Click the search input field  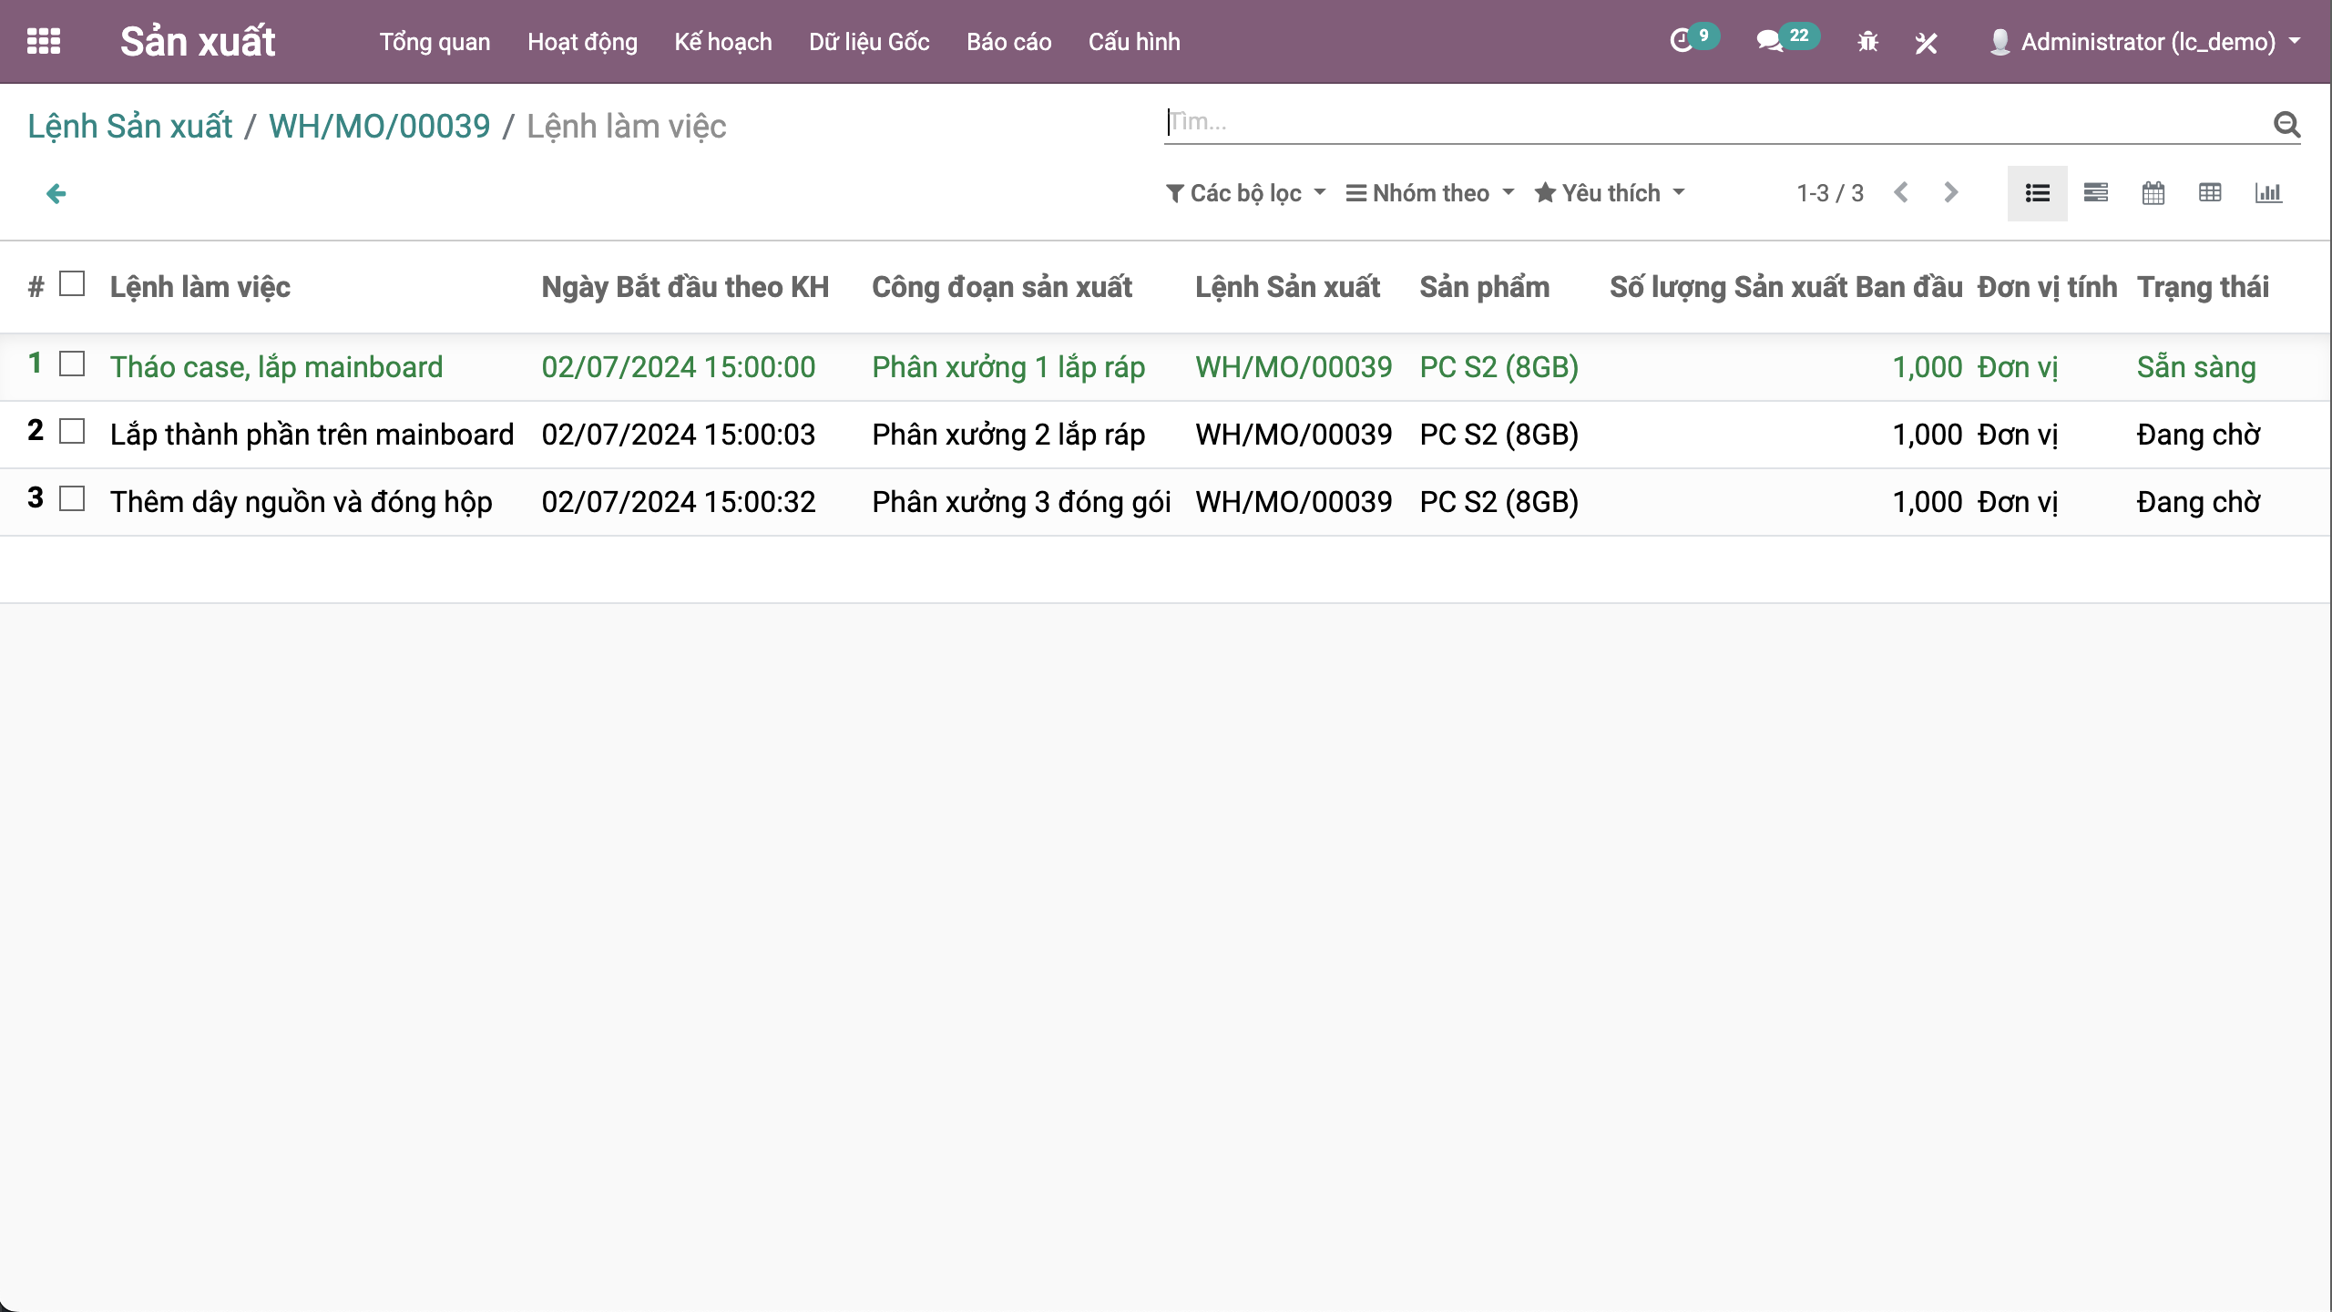[1713, 122]
